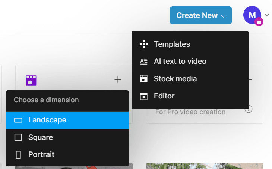Click the plus icon beside the purple clapperboard
This screenshot has width=272, height=169.
pyautogui.click(x=118, y=79)
